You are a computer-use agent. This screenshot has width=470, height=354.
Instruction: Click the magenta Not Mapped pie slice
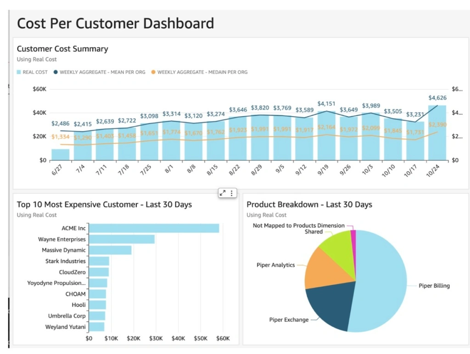tap(353, 234)
